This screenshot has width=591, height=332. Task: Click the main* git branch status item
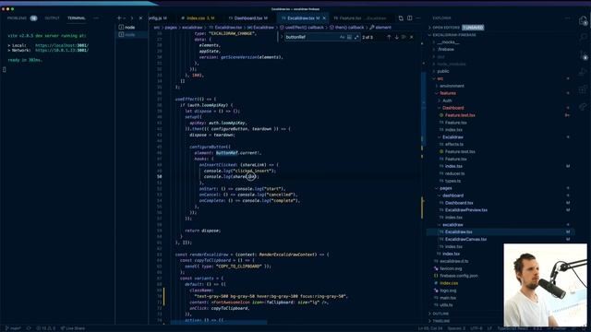pos(13,328)
